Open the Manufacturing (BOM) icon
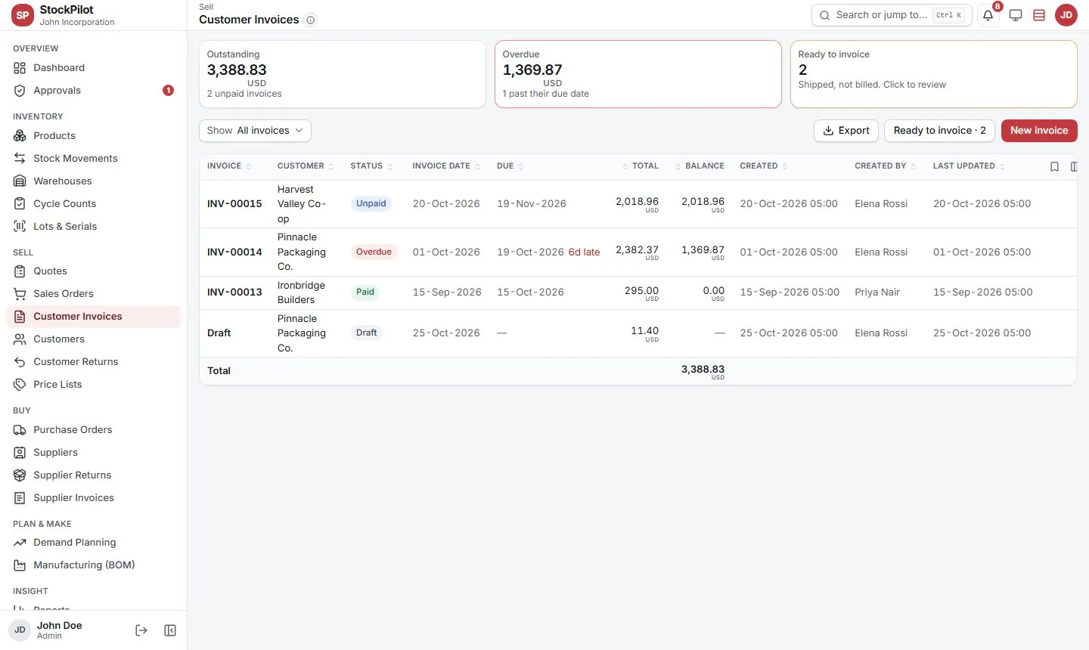The height and width of the screenshot is (650, 1089). (20, 565)
